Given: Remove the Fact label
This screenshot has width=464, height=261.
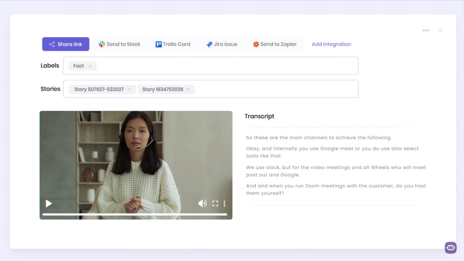Looking at the screenshot, I should 90,66.
